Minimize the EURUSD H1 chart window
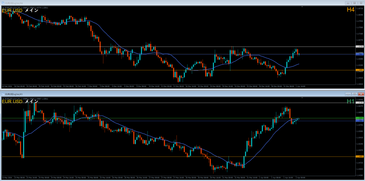The height and width of the screenshot is (181, 365). 348,94
